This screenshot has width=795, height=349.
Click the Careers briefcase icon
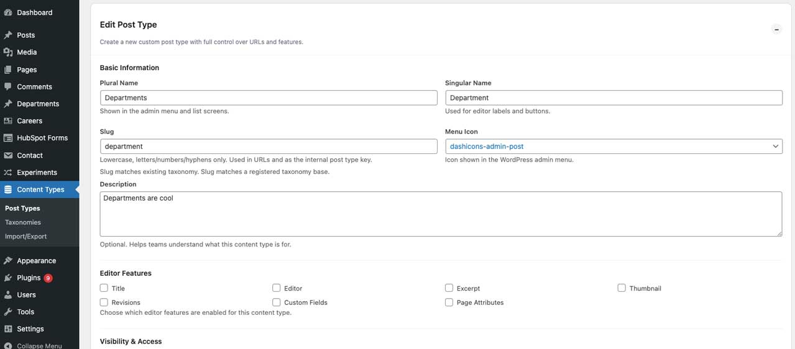[8, 121]
